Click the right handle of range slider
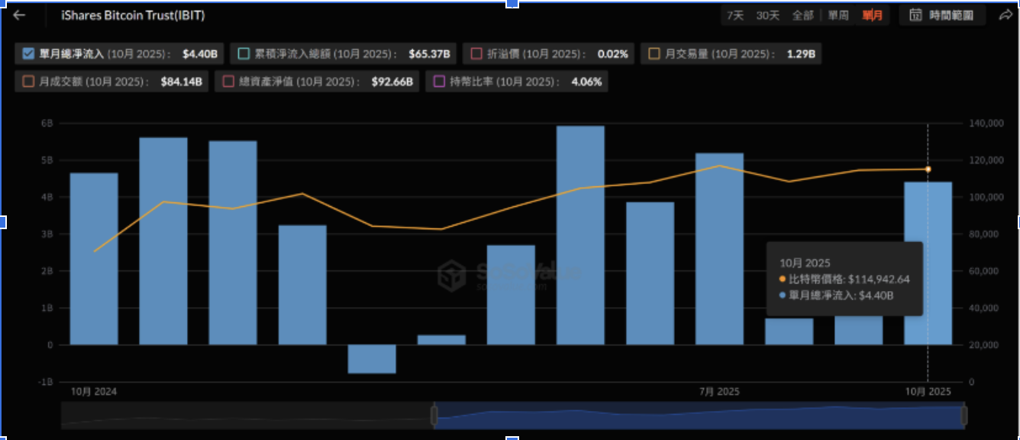The image size is (1020, 440). pos(964,416)
